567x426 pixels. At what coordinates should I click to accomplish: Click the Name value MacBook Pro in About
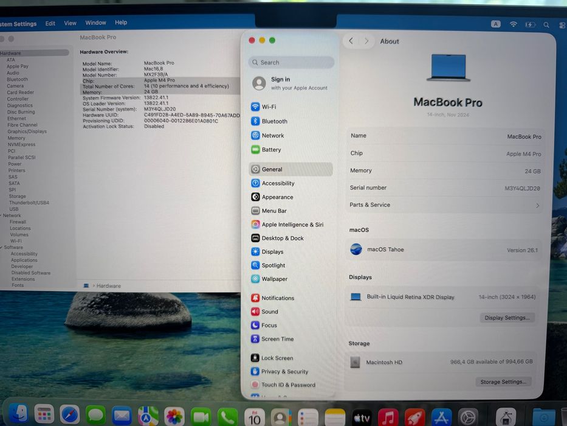[524, 136]
